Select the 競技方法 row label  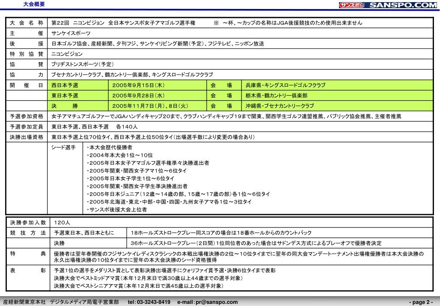[x=28, y=233]
